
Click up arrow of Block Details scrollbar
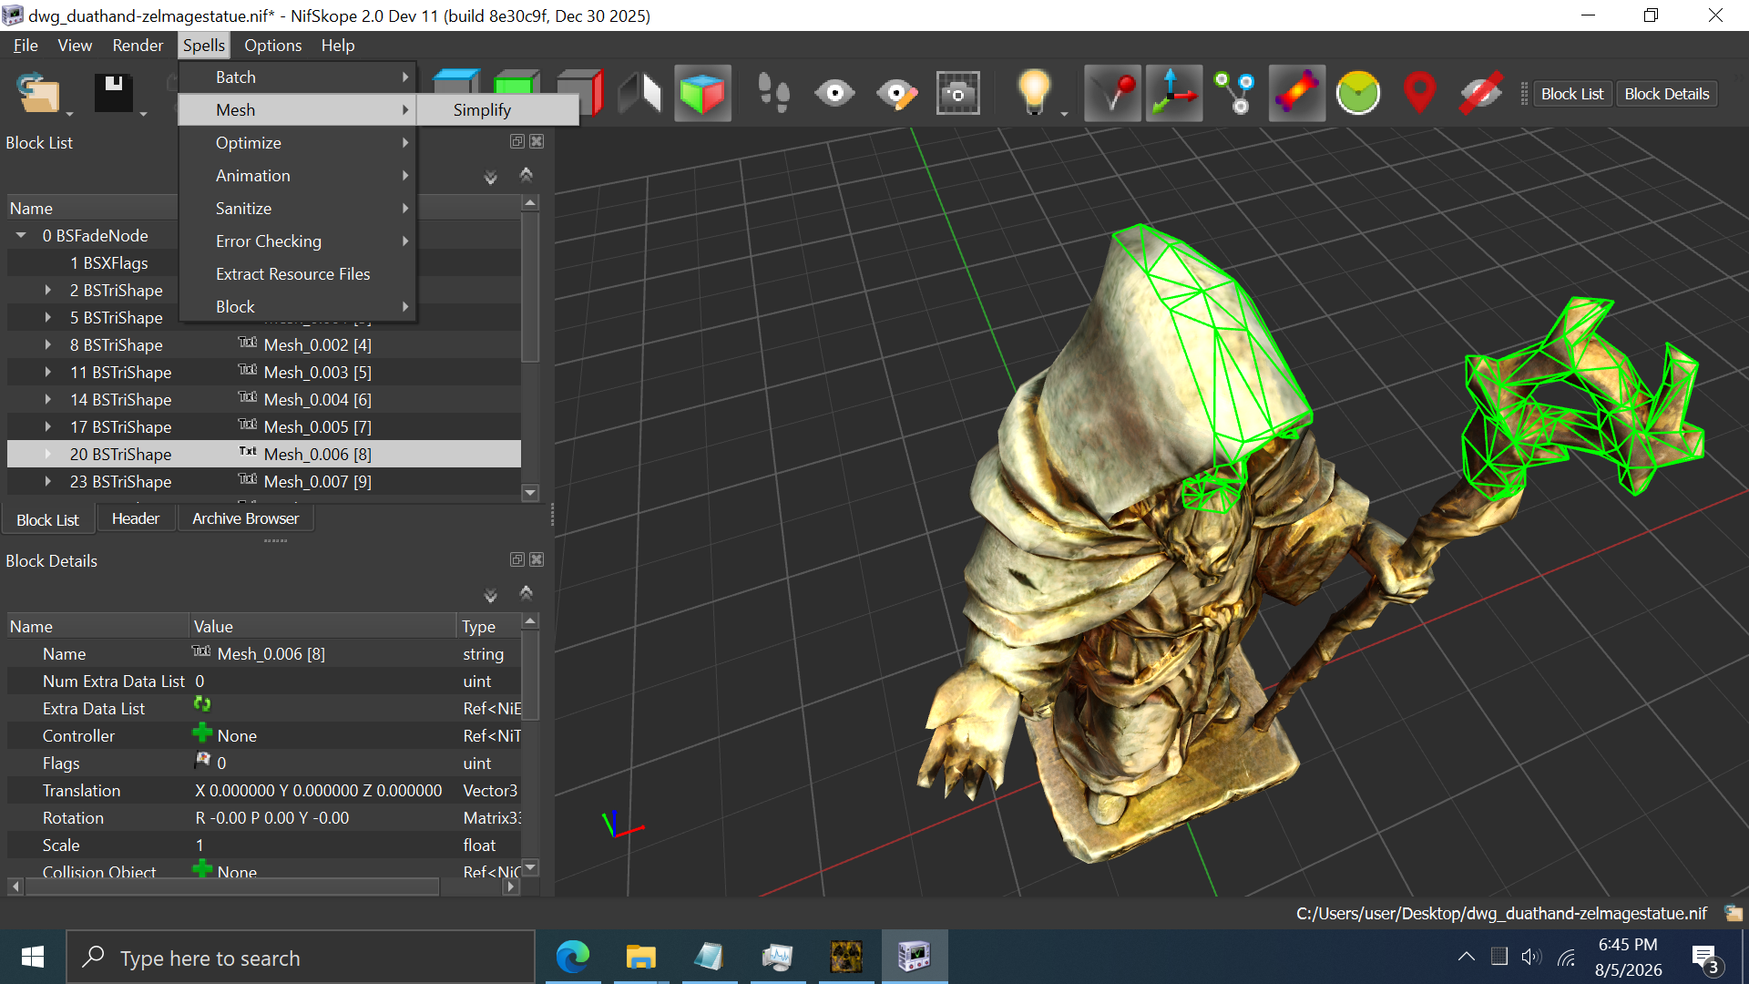click(530, 620)
